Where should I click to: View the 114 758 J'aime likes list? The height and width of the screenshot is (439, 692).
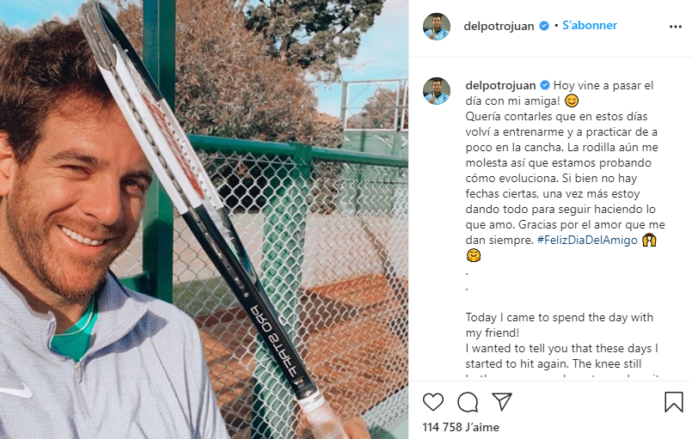[x=461, y=427]
